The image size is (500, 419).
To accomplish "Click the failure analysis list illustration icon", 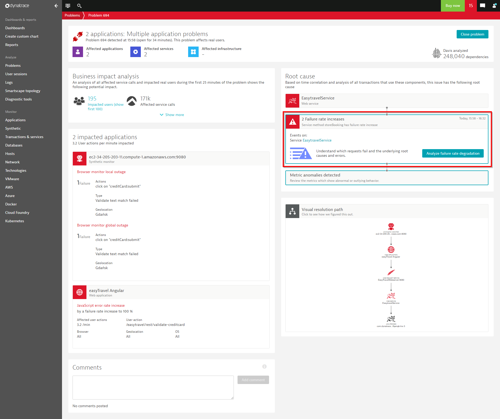I will [x=301, y=153].
